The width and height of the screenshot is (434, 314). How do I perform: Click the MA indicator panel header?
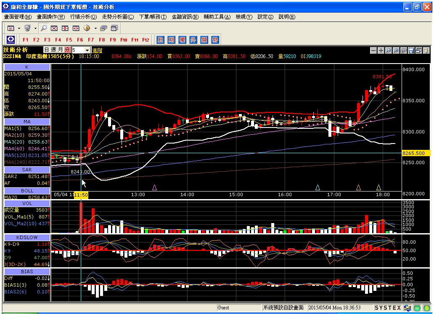click(27, 121)
